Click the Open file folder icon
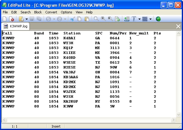The height and width of the screenshot is (130, 183). (x=21, y=19)
